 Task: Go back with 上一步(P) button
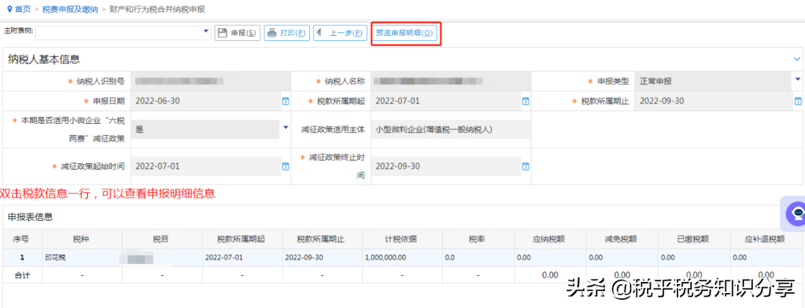tap(341, 33)
